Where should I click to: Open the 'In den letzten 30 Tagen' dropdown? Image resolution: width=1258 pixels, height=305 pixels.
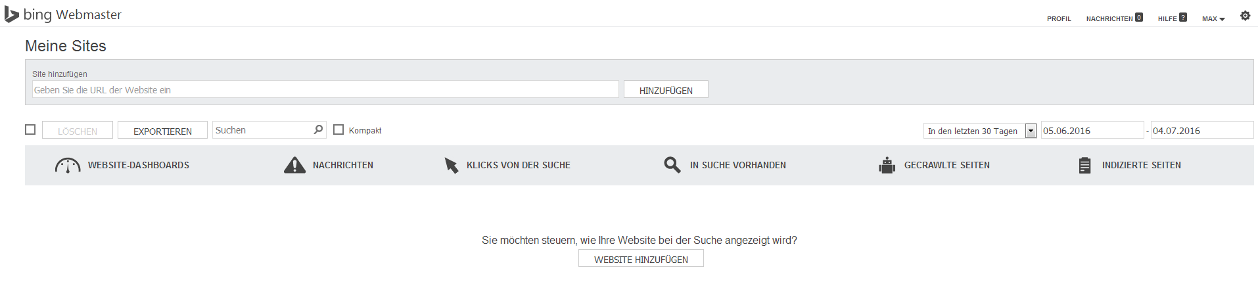(x=980, y=131)
